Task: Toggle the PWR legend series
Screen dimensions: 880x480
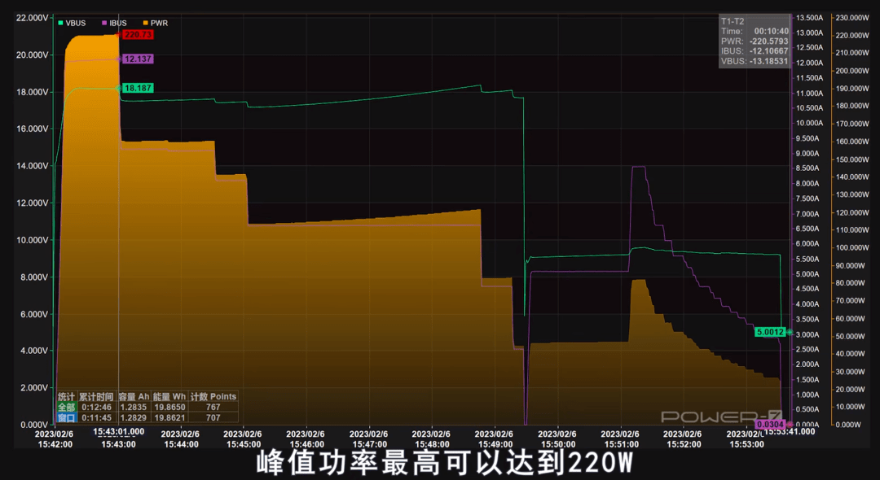Action: pos(156,23)
